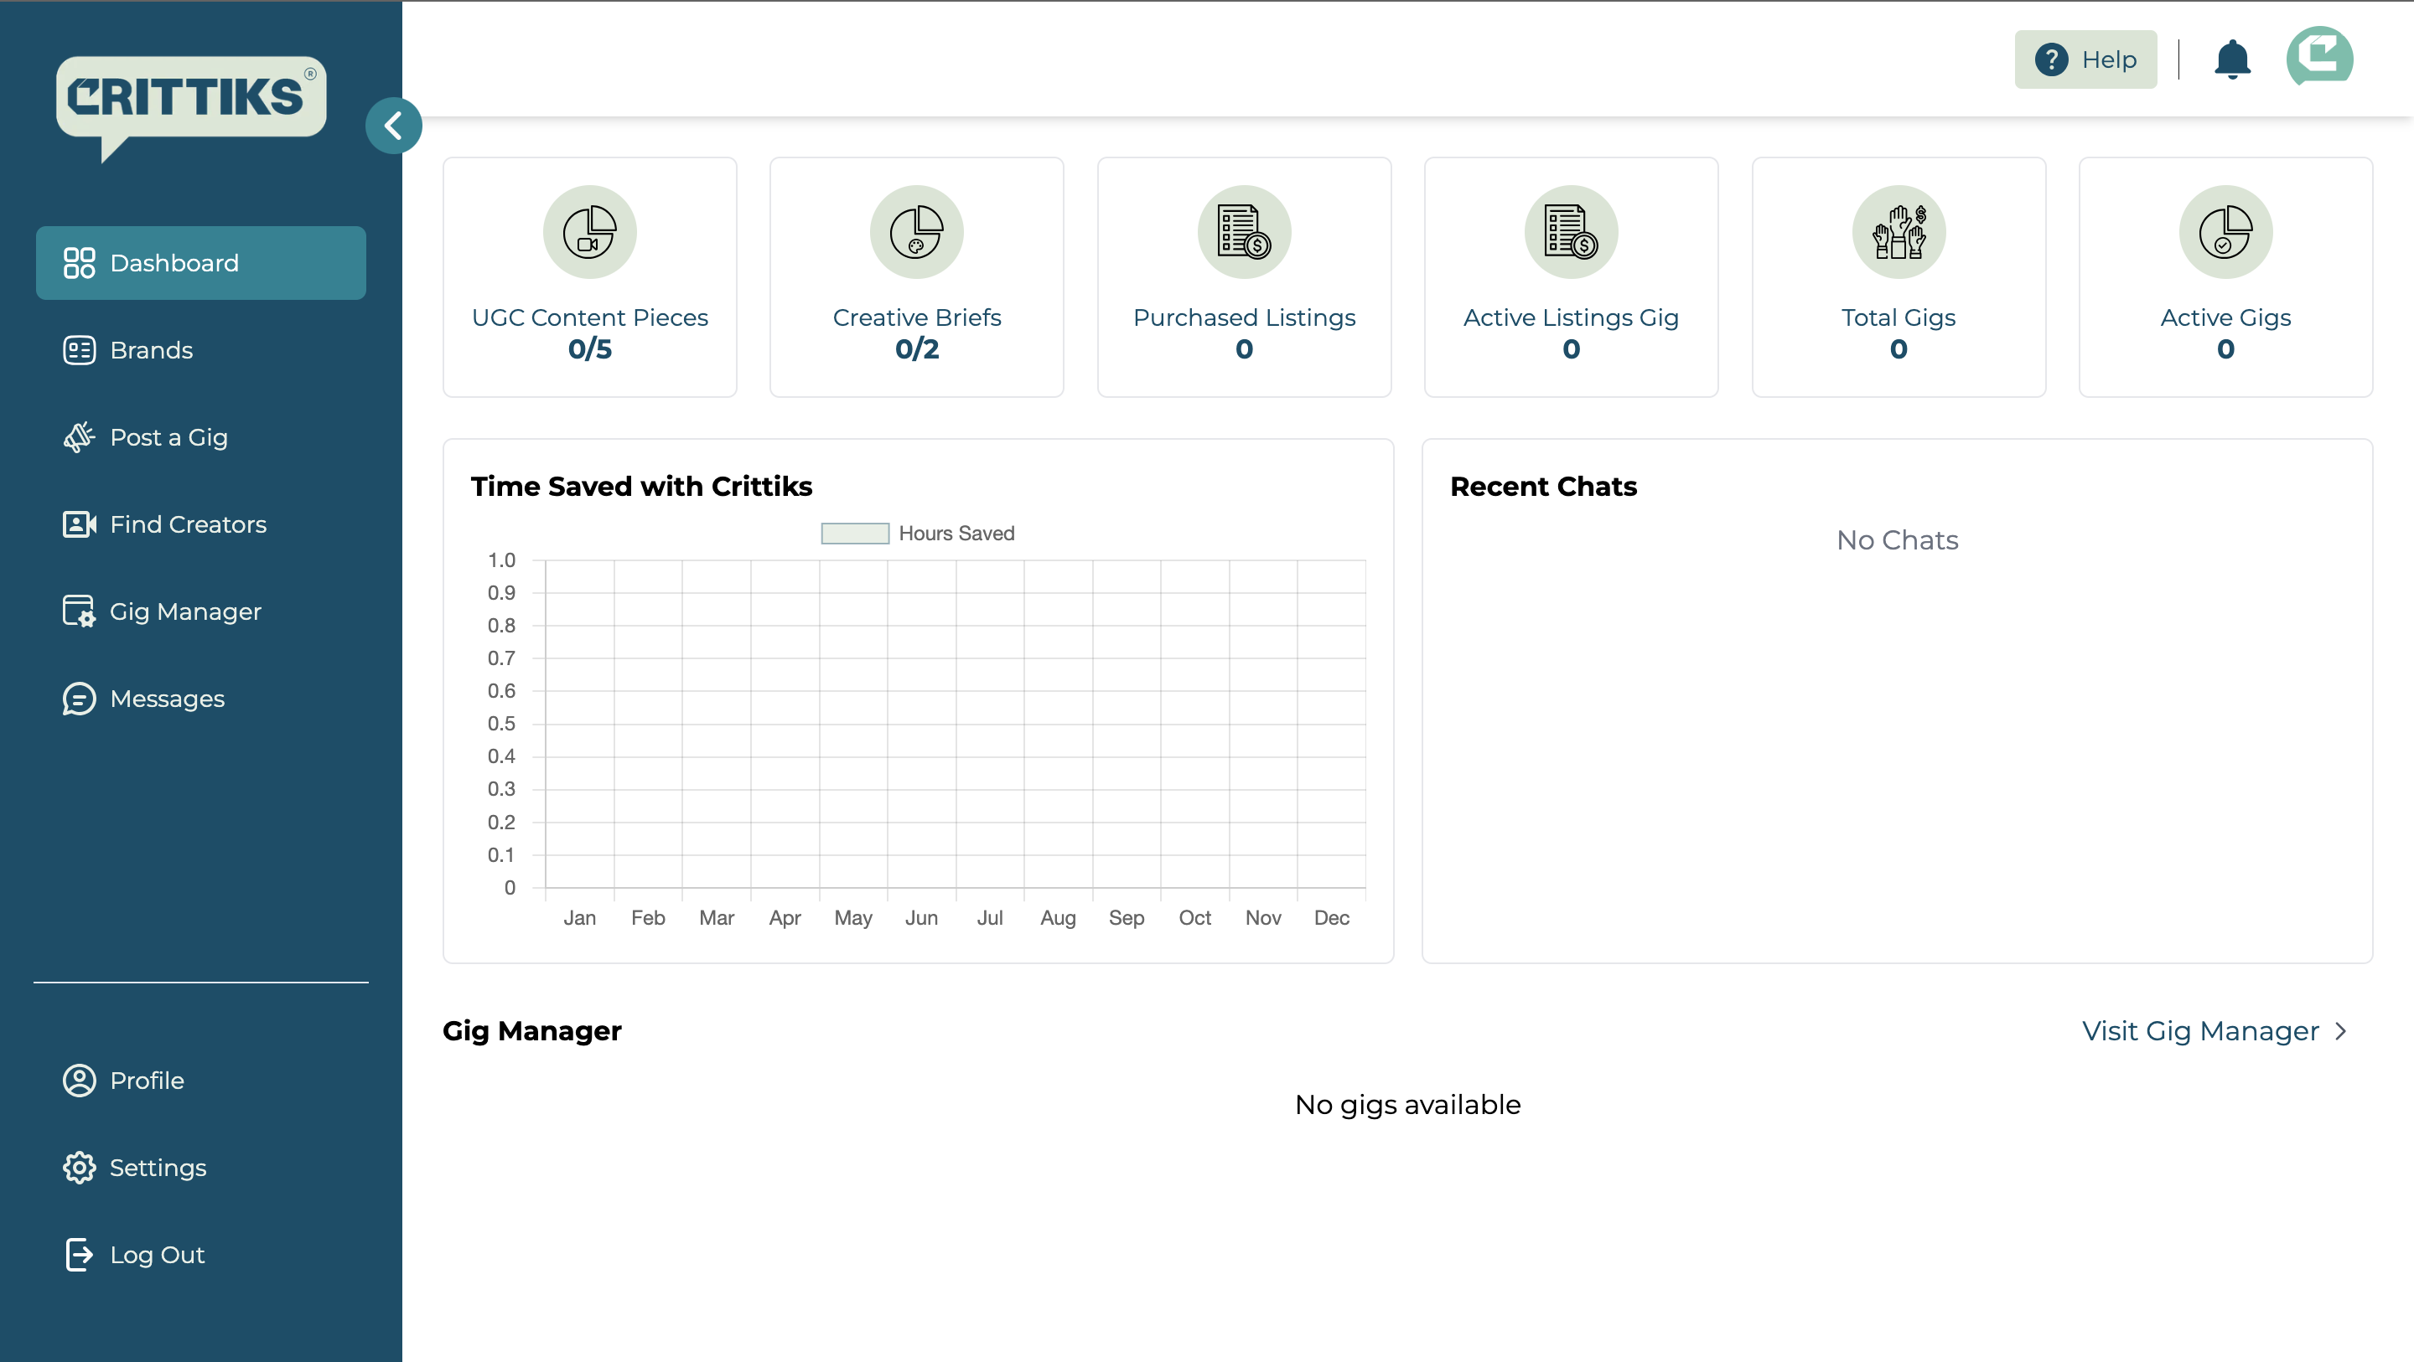Screen dimensions: 2414x1362
Task: Click the Gig Manager calendar-gear icon
Action: click(x=79, y=611)
